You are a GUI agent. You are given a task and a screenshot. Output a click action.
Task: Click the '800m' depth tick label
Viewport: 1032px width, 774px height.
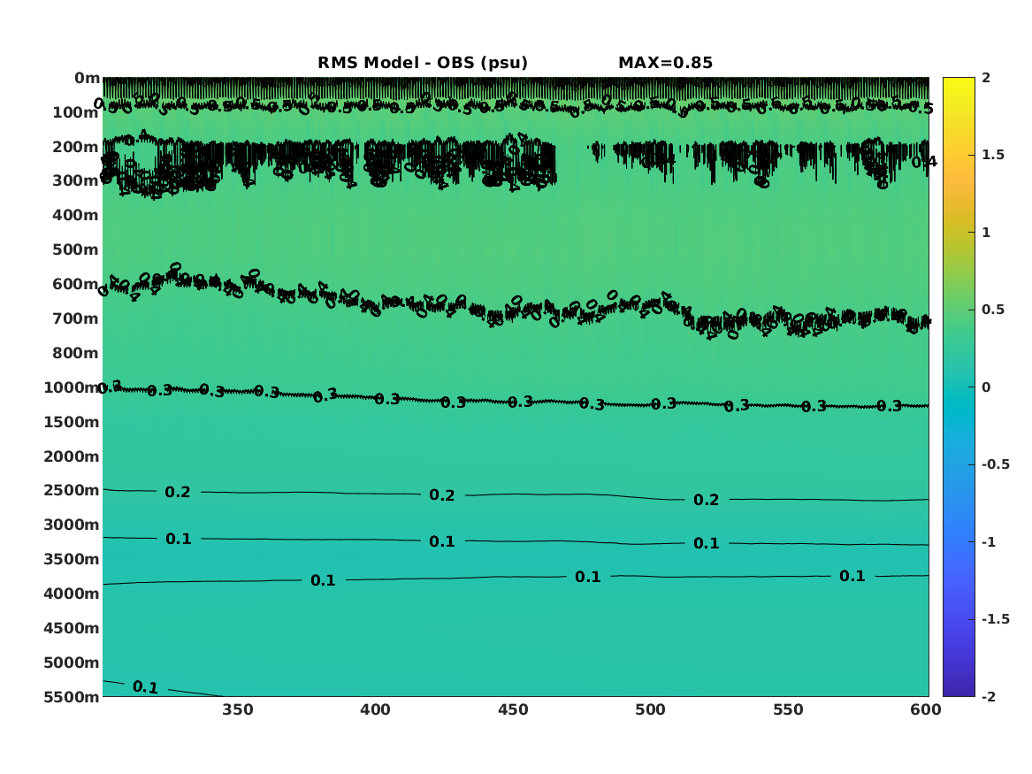coord(76,354)
